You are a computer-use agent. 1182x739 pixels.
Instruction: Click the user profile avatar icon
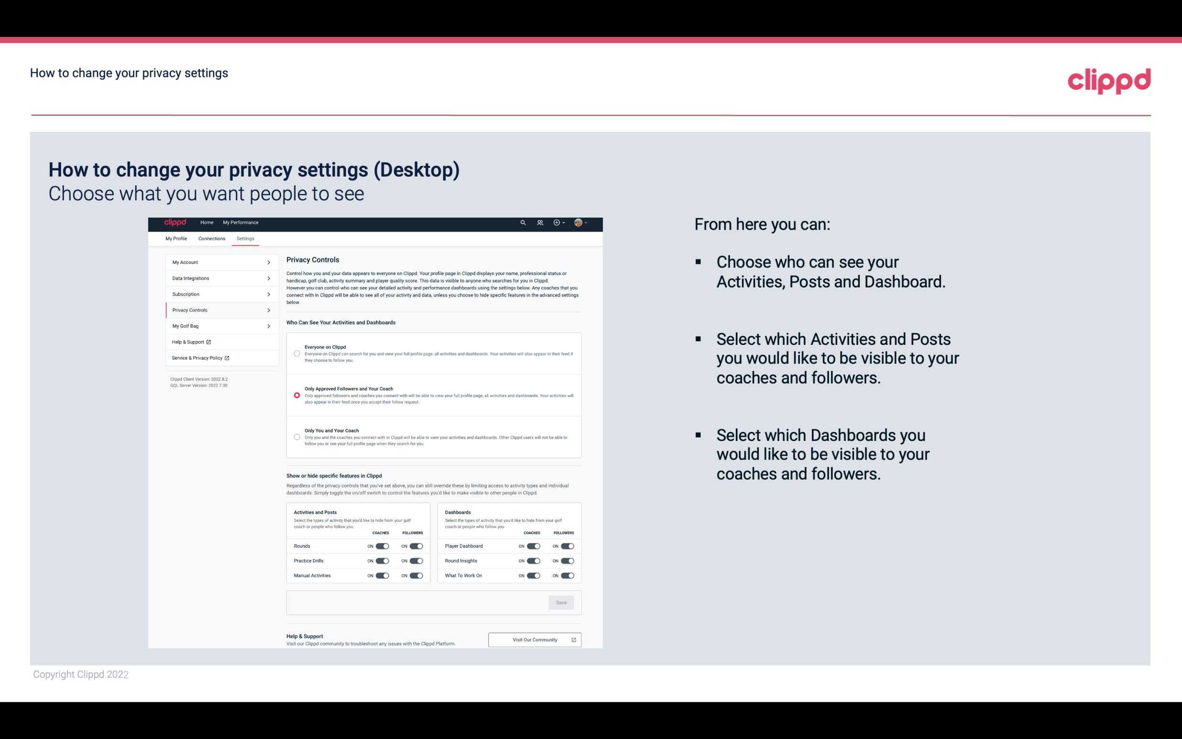pyautogui.click(x=579, y=223)
